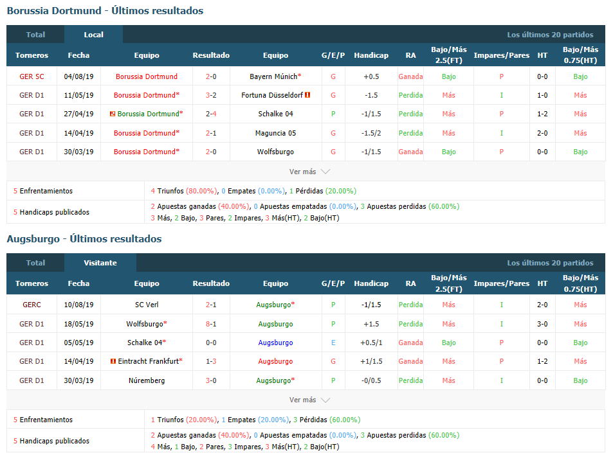613x455 pixels.
Task: Click Augsburgo in the 05/05/19 row
Action: [x=275, y=343]
